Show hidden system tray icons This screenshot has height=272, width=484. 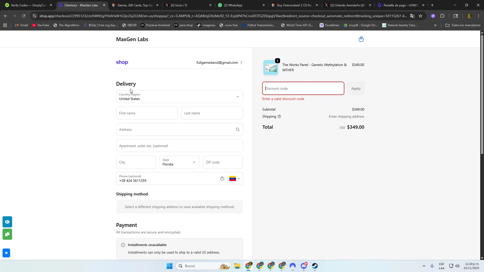[424, 266]
